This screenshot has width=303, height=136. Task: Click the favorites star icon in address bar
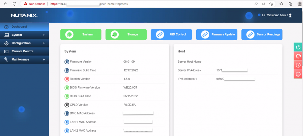[x=271, y=4]
